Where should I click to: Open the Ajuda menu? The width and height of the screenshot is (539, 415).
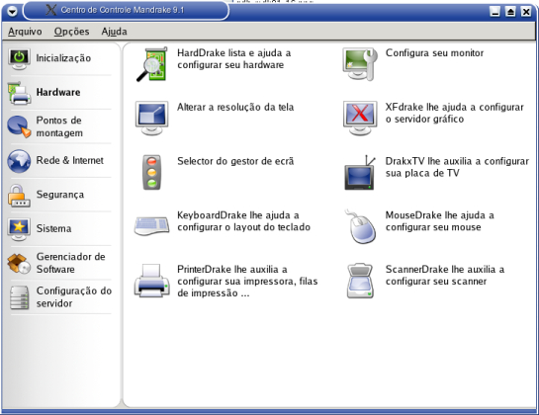pos(114,32)
